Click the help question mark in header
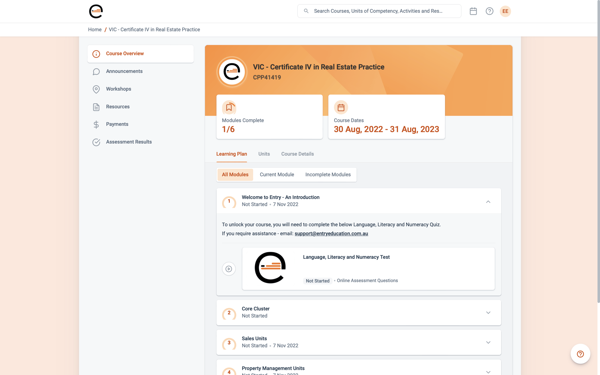600x375 pixels. tap(490, 11)
